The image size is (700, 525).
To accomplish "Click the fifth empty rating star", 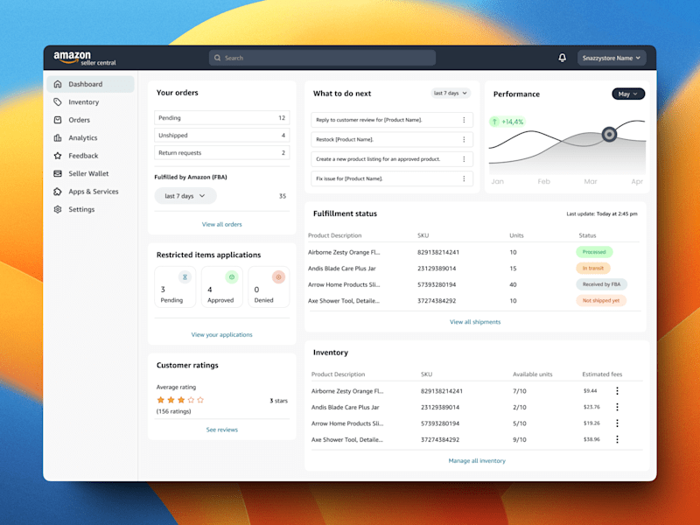I will (x=200, y=400).
